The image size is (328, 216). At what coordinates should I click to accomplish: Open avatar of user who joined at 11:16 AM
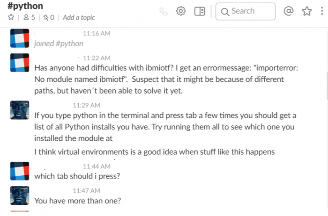20,38
